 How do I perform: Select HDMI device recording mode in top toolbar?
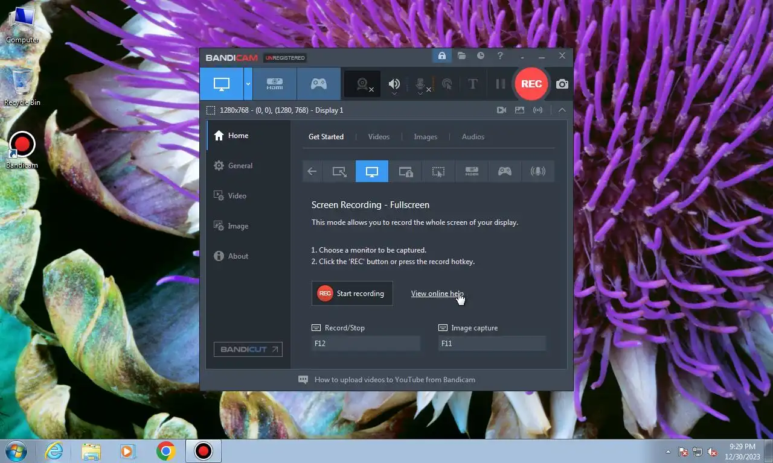point(275,84)
